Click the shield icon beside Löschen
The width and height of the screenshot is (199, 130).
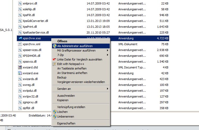click(x=55, y=112)
